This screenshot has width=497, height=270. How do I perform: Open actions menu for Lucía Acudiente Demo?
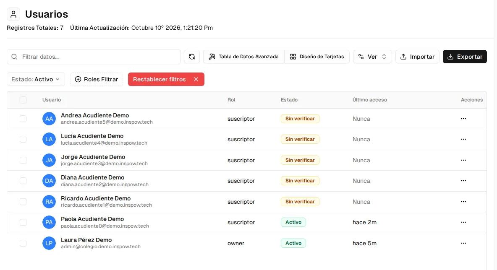pyautogui.click(x=463, y=139)
